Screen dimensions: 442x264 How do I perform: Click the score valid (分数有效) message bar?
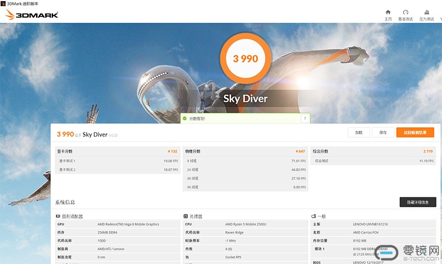point(245,118)
